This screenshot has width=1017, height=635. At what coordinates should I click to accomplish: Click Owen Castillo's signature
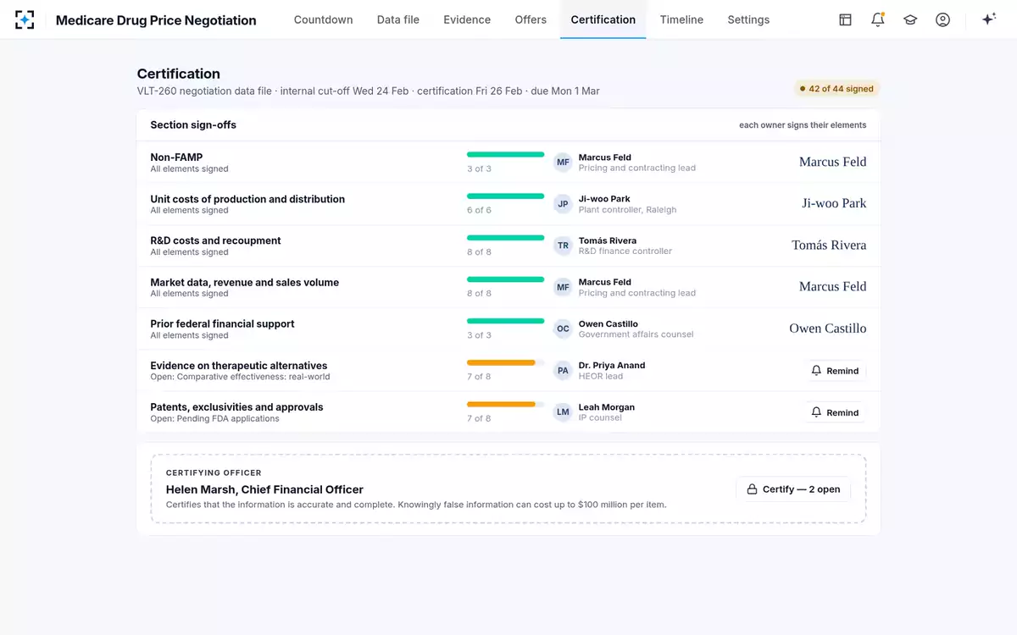[828, 329]
